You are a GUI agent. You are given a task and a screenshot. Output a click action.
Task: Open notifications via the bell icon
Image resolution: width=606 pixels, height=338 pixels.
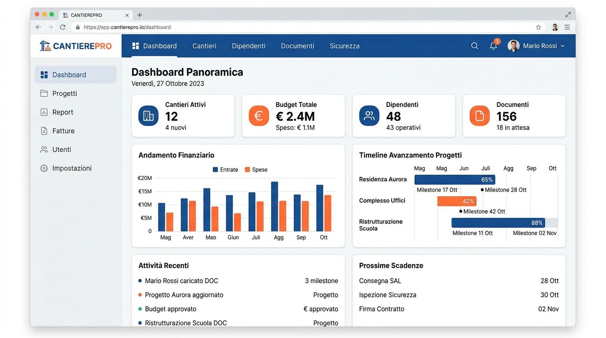pos(493,46)
